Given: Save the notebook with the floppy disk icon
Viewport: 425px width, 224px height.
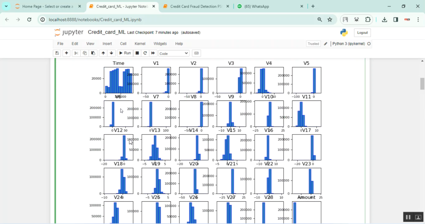Looking at the screenshot, I should 57,53.
